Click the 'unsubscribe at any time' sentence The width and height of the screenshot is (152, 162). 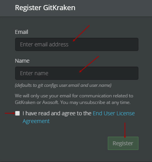pos(95,102)
